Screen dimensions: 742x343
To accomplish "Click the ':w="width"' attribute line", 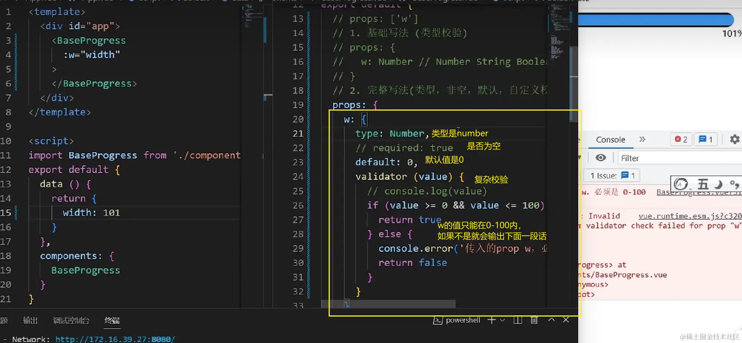I will click(x=91, y=55).
